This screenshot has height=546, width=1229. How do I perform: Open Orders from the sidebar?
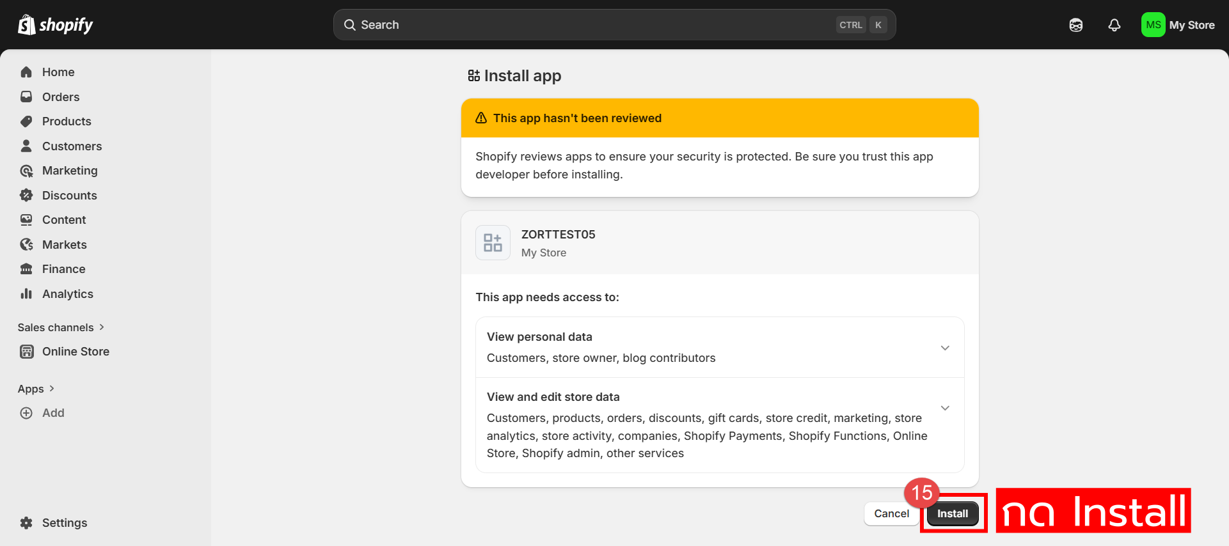[61, 97]
